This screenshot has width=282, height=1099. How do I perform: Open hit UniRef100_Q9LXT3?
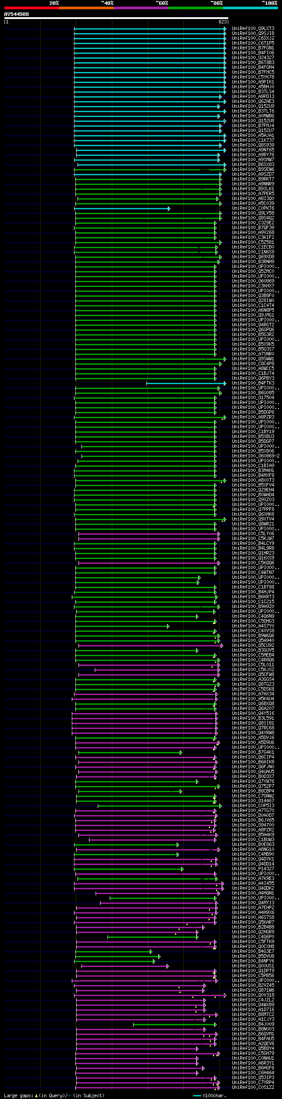[x=253, y=29]
